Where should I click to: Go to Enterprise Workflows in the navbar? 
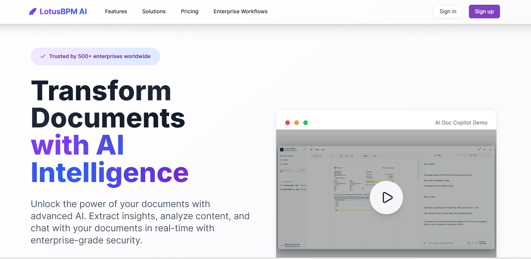click(x=240, y=12)
